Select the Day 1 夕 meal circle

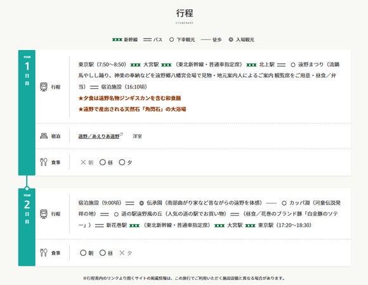(122, 162)
